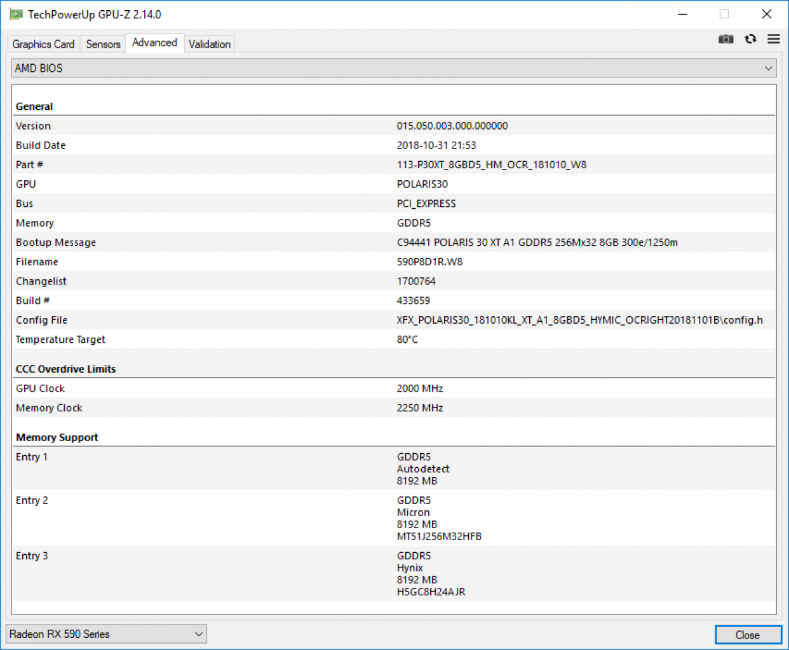Screen dimensions: 789x650
Task: Click the Temperature Target label
Action: click(60, 340)
